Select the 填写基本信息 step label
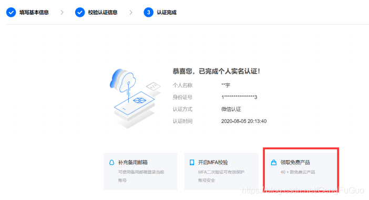This screenshot has height=200, width=369. coord(34,13)
